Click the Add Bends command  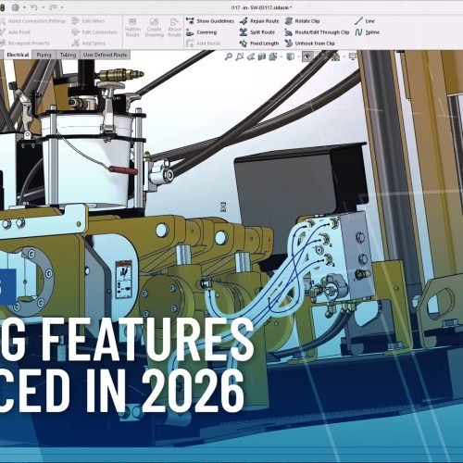(x=203, y=44)
